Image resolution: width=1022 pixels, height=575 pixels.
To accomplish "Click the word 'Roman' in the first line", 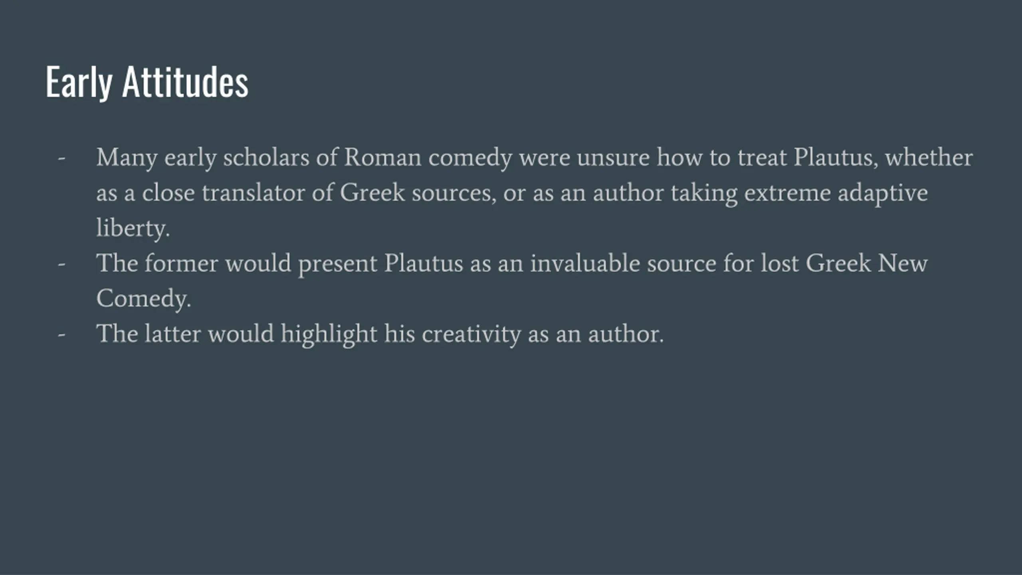I will 383,157.
